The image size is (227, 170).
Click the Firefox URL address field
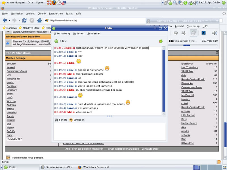pos(96,20)
